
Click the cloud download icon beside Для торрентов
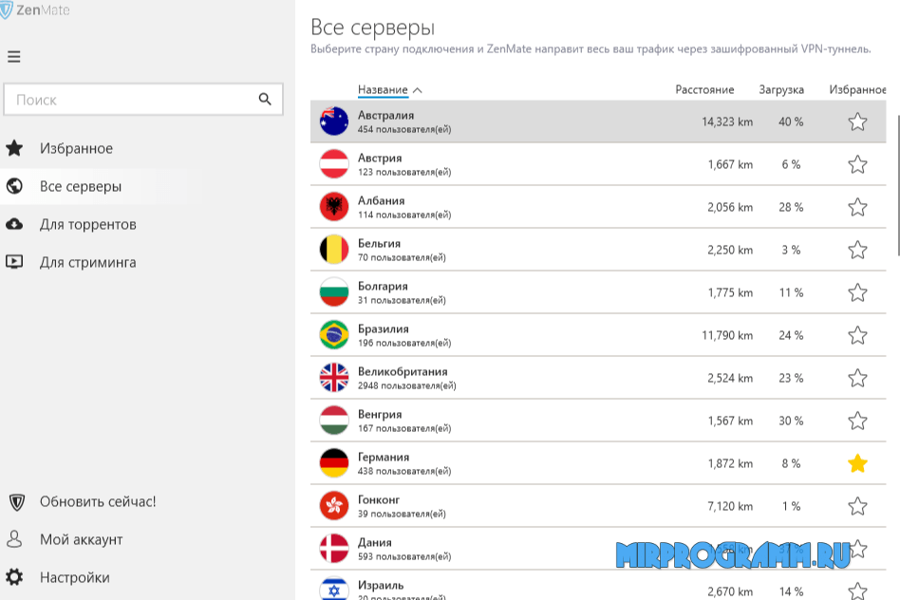coord(14,224)
